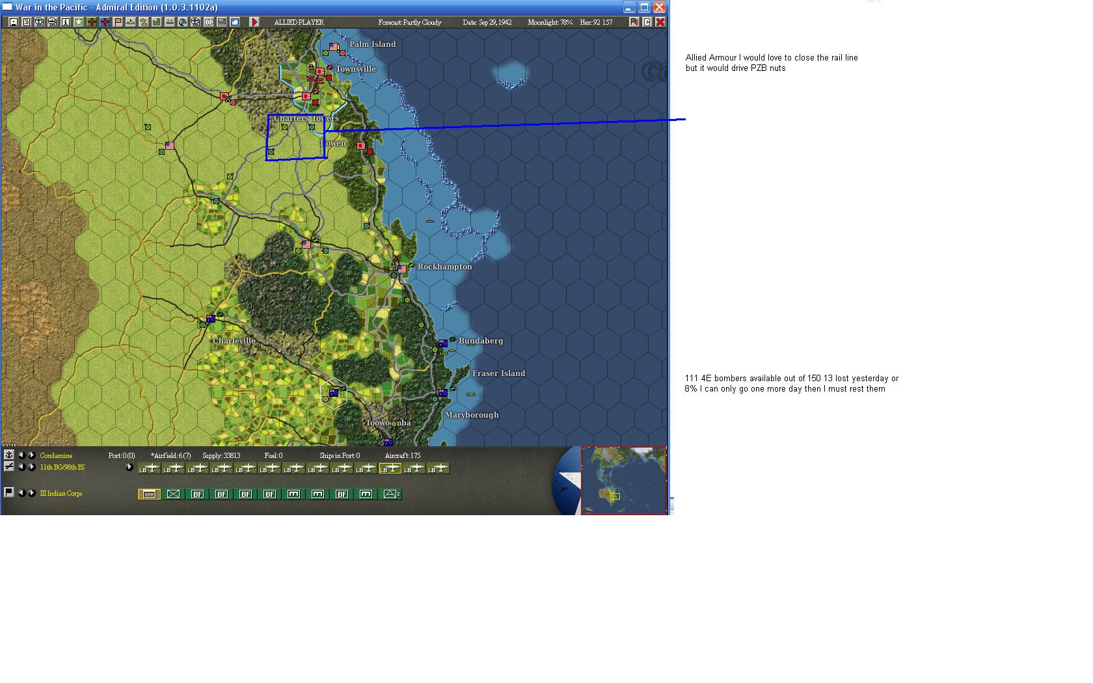Viewport: 1093px width, 683px height.
Task: Click the Bundaberg map label
Action: (x=481, y=341)
